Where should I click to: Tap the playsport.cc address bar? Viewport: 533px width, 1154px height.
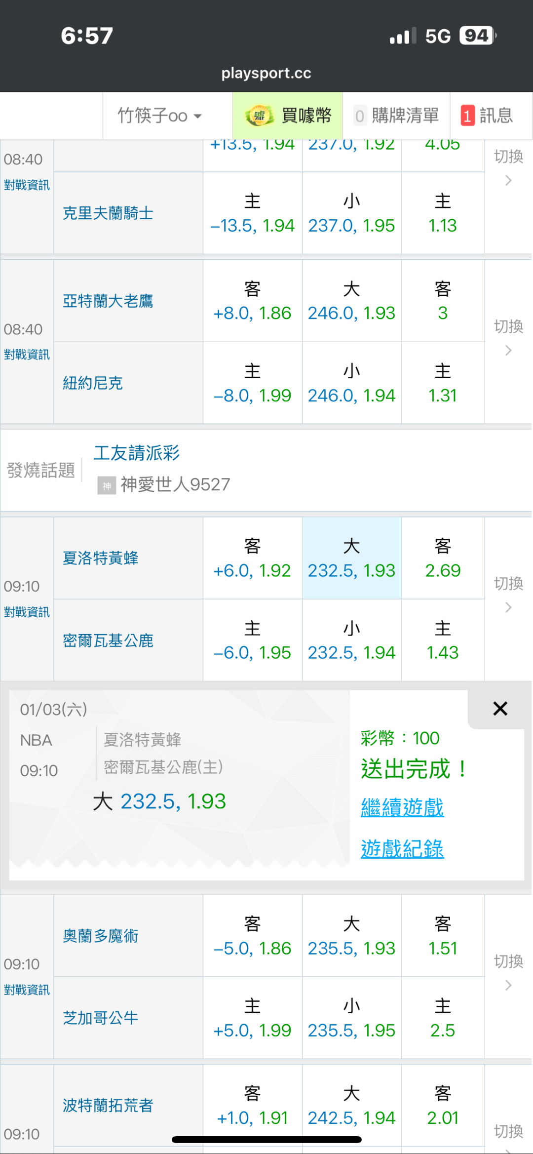(x=266, y=73)
